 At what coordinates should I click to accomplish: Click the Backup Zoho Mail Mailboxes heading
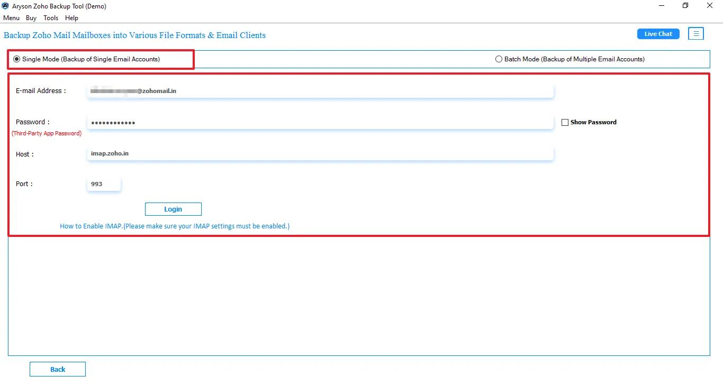[135, 35]
